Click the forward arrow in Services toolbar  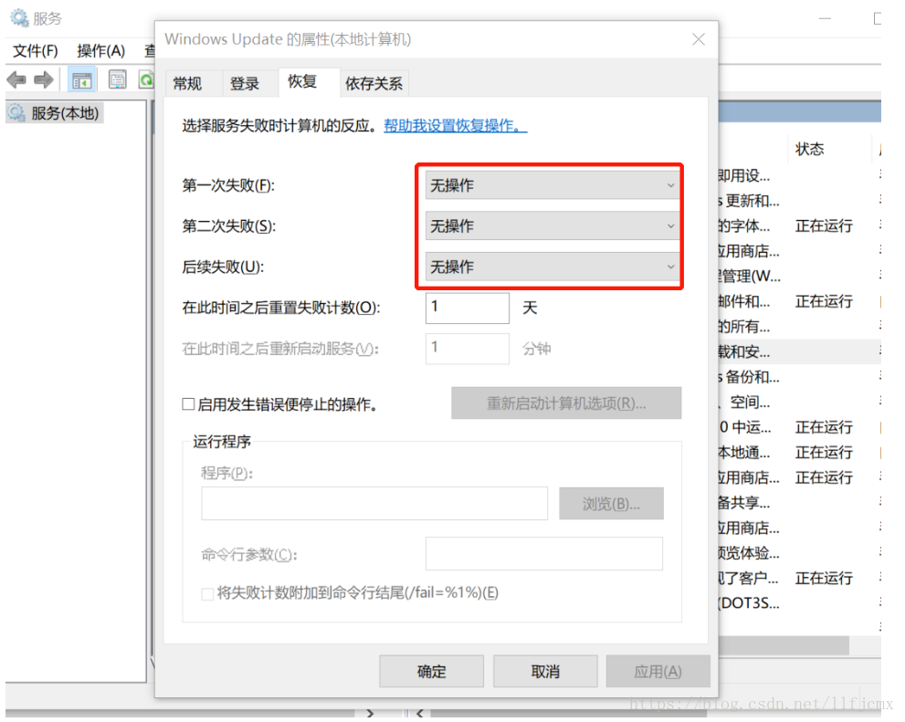pos(44,80)
